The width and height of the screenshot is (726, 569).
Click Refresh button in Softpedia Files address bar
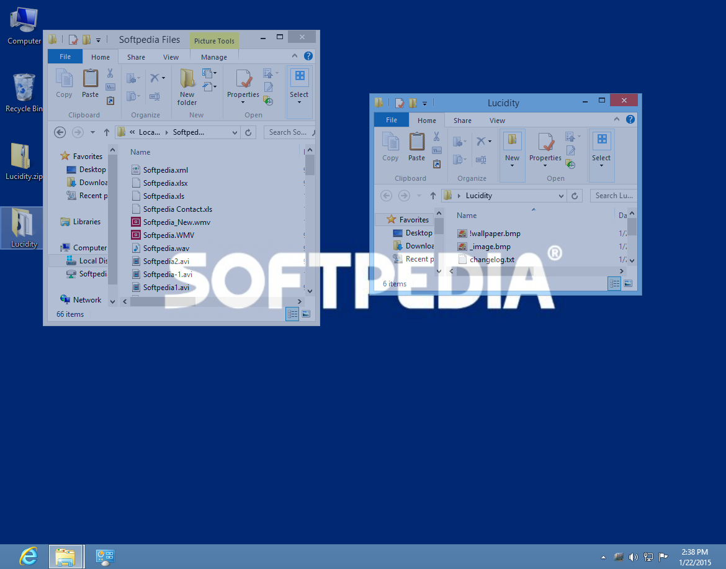248,132
